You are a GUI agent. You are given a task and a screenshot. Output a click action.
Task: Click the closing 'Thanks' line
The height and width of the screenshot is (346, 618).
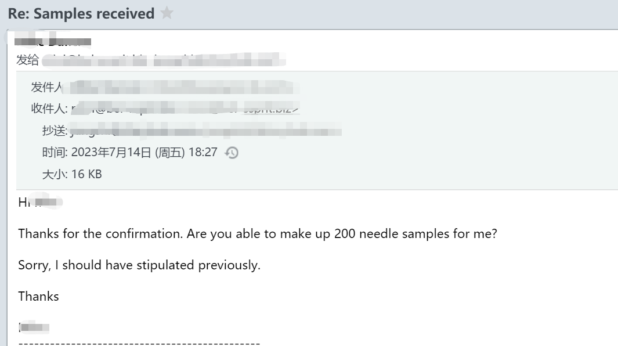[39, 296]
